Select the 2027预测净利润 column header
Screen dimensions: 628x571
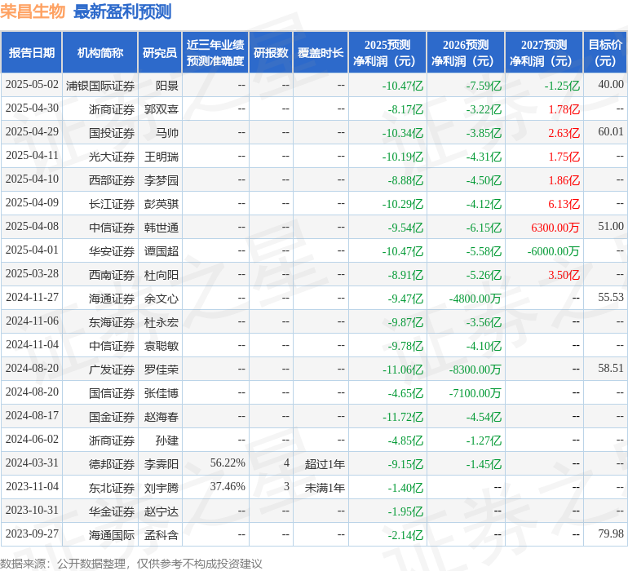point(543,53)
